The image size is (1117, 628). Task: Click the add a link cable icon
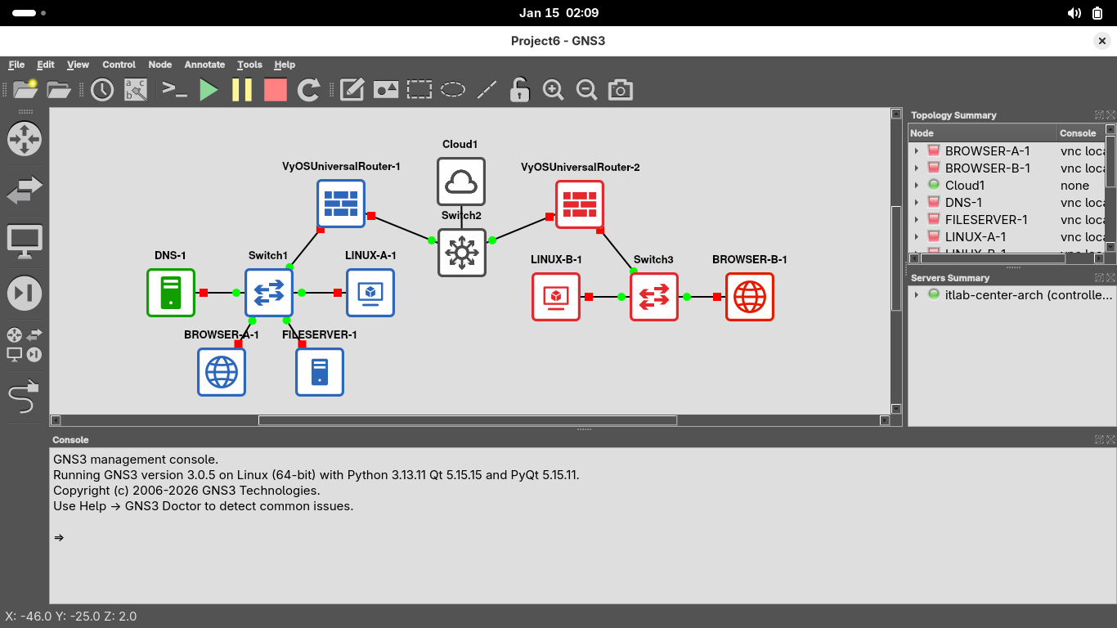point(24,397)
